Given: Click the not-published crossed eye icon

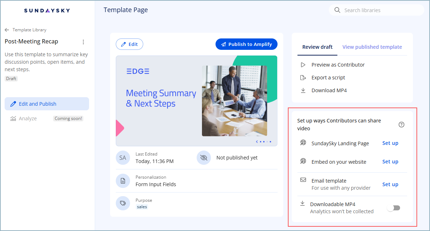Looking at the screenshot, I should (204, 158).
